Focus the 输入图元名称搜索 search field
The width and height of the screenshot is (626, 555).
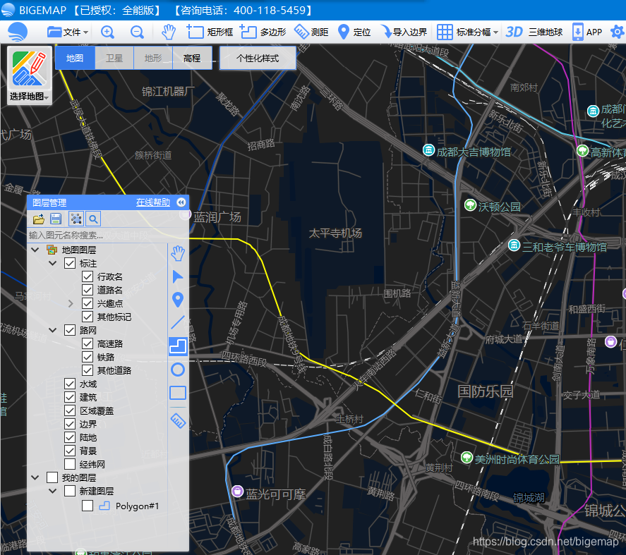97,236
